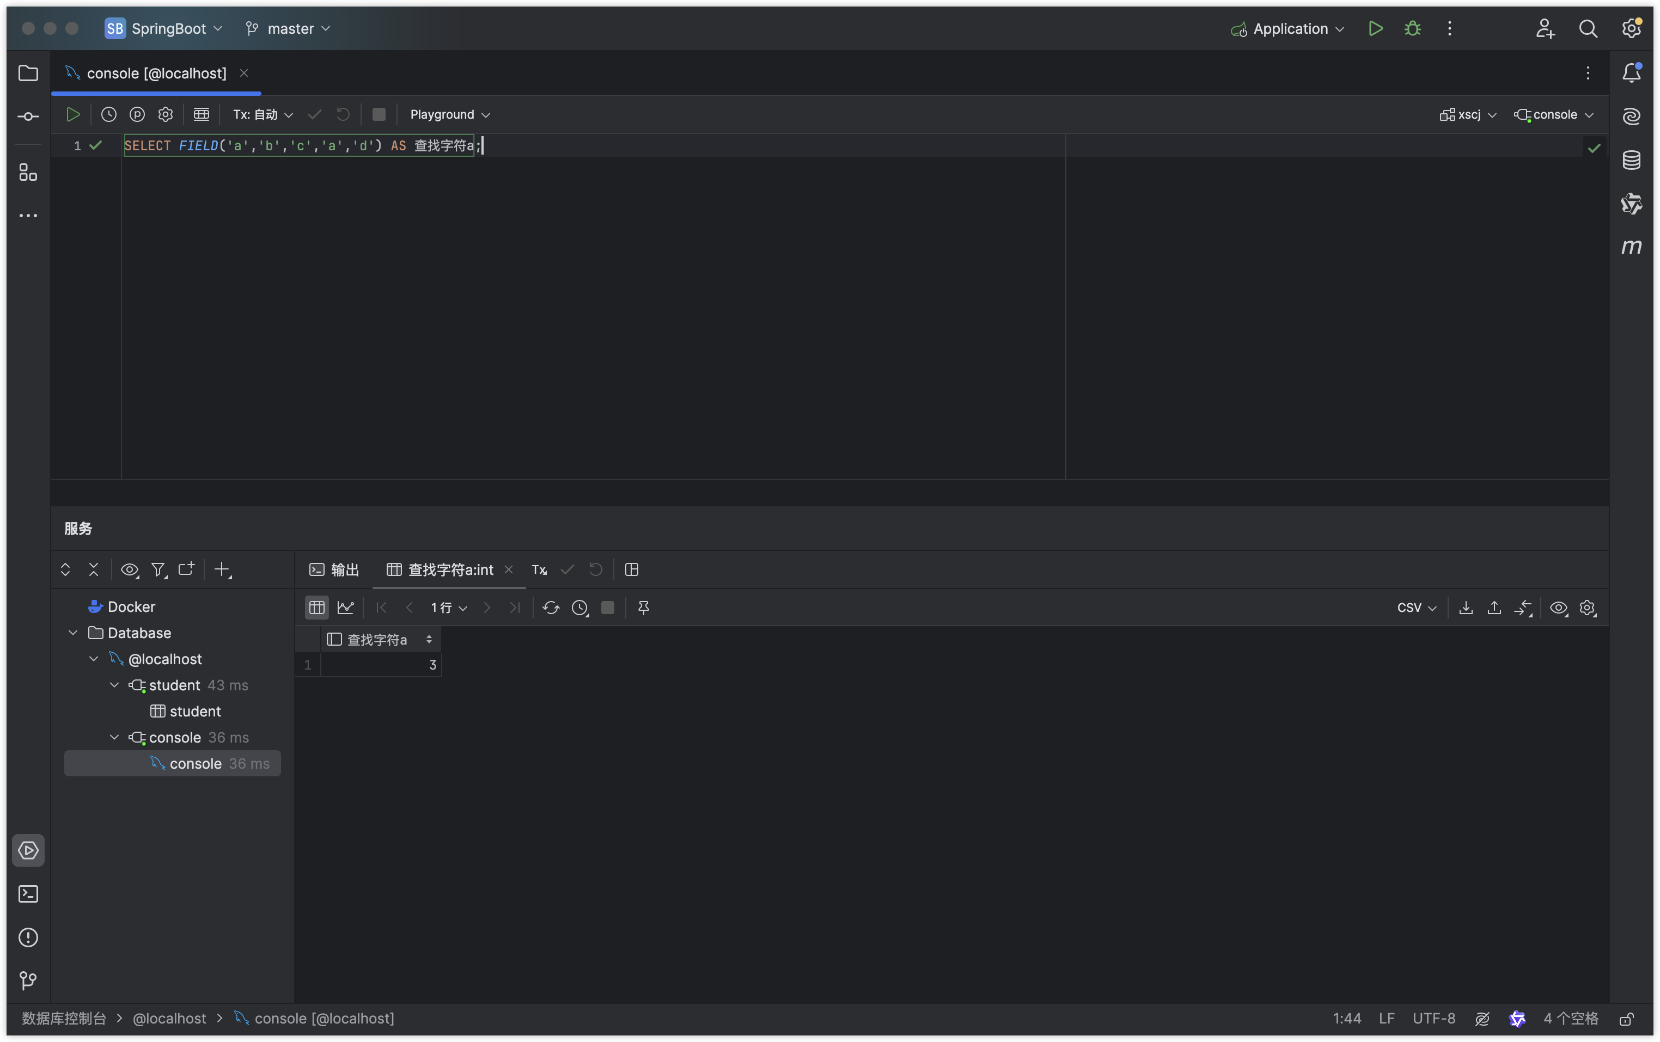Run the SQL query with Execute button
This screenshot has width=1660, height=1042.
pos(72,114)
